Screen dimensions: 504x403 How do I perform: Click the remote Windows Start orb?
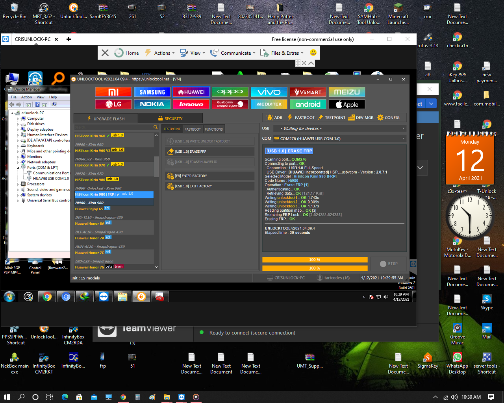(x=9, y=296)
